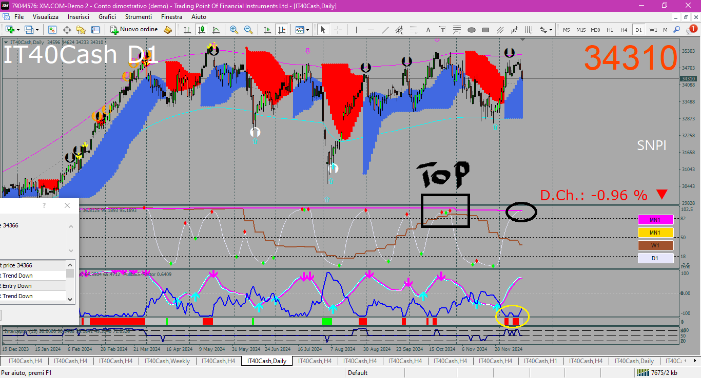Open the search magnifier icon
Screen dimensions: 701x378
(x=677, y=30)
